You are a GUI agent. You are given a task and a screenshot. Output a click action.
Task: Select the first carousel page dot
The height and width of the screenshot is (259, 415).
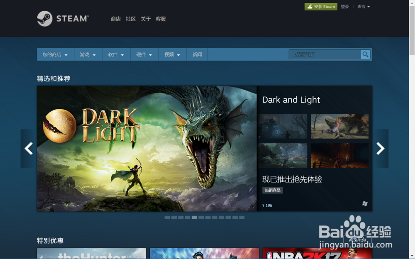(x=167, y=217)
